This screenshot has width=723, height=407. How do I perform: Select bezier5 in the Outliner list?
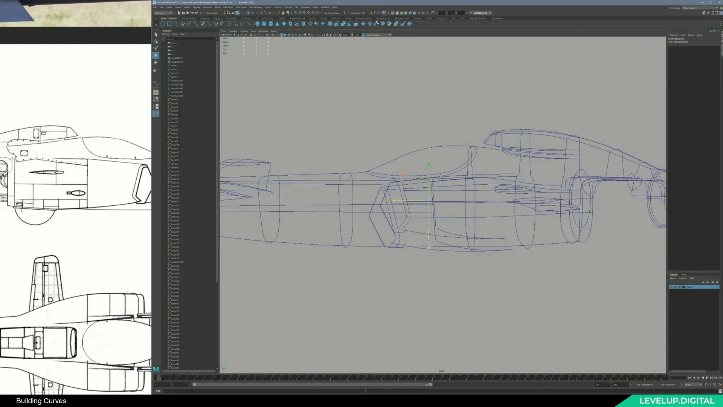point(174,115)
